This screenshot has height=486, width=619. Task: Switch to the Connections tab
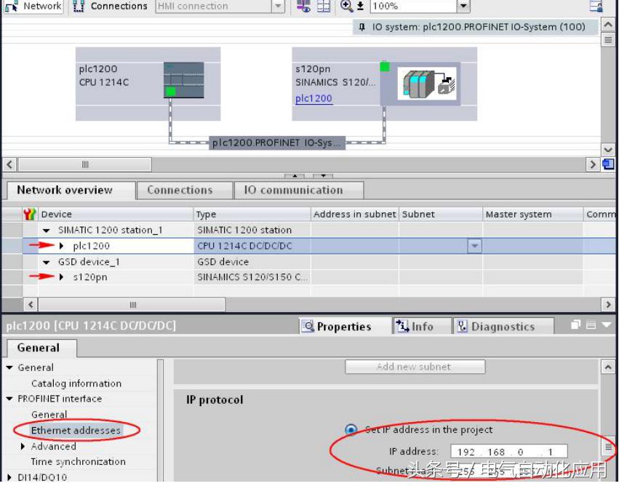click(x=183, y=191)
